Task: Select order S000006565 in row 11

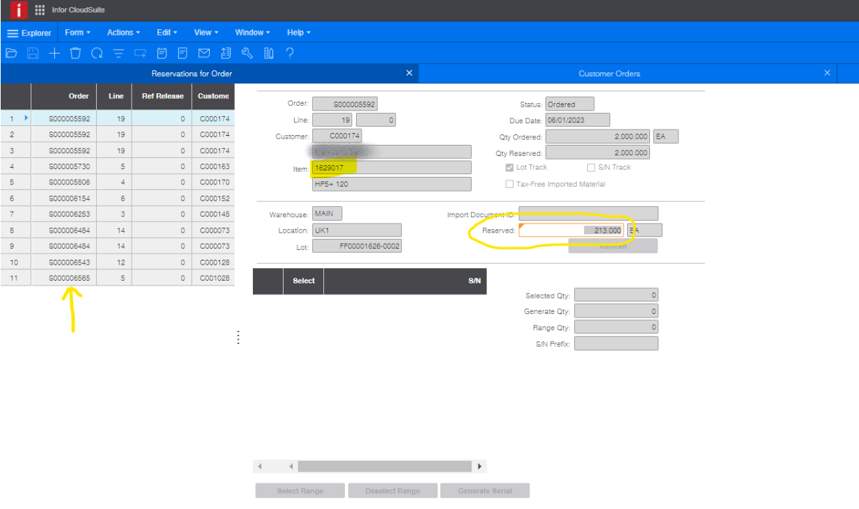Action: click(x=70, y=278)
